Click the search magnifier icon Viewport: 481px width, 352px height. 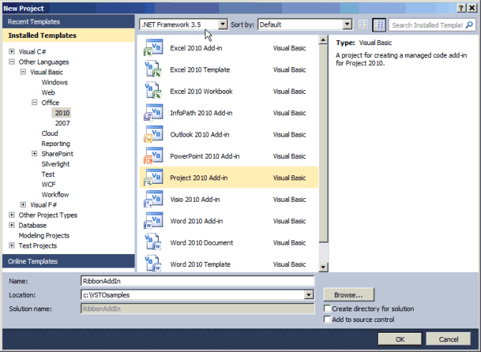470,25
